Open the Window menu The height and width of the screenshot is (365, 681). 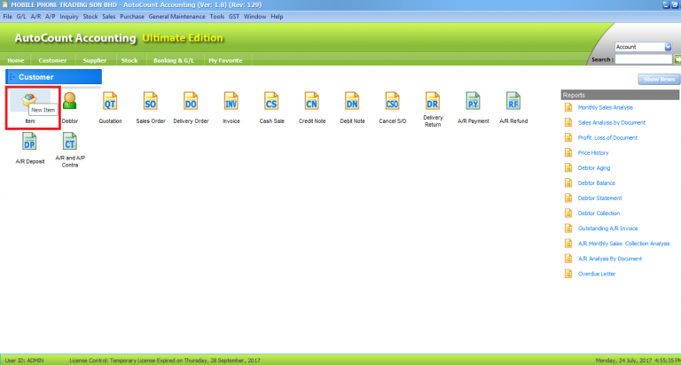(254, 17)
